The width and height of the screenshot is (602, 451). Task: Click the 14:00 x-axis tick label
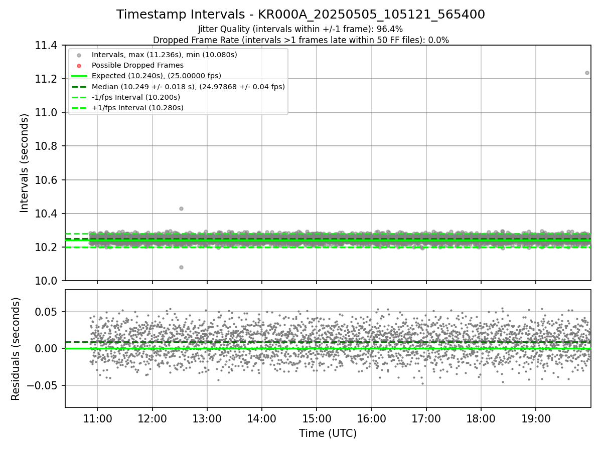[x=261, y=418]
